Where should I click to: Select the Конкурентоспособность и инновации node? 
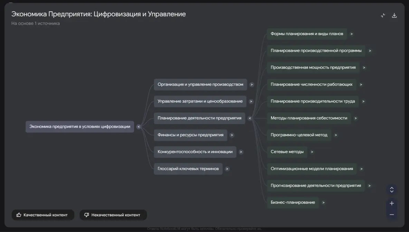coord(195,152)
